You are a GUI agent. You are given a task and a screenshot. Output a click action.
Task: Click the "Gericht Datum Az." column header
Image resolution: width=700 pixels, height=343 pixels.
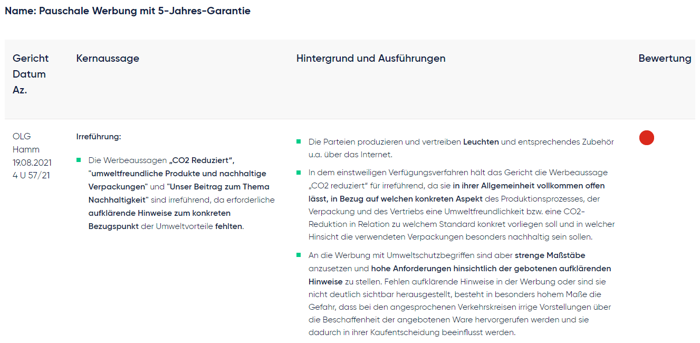coord(30,74)
